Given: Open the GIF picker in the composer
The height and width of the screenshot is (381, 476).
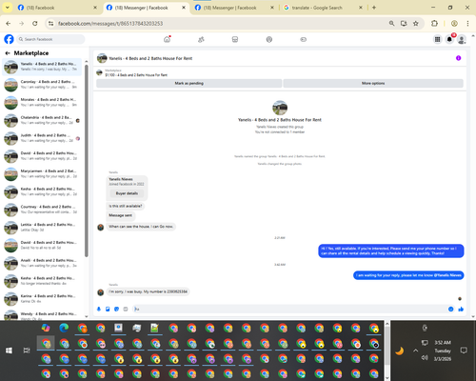Looking at the screenshot, I should coord(126,309).
